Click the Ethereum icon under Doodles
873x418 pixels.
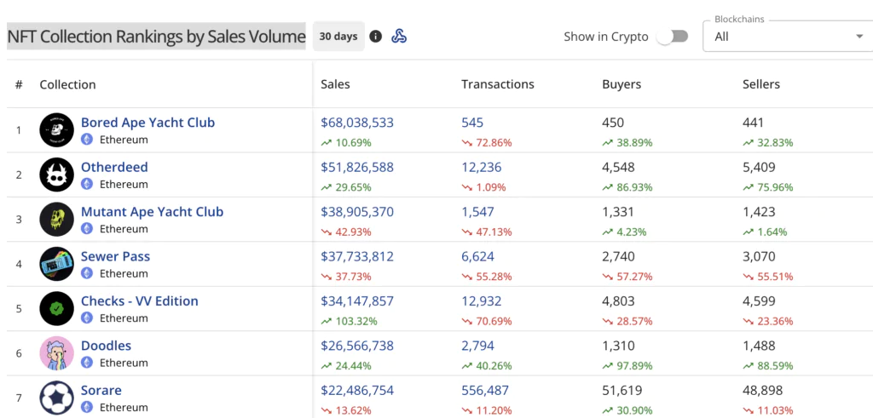tap(87, 363)
